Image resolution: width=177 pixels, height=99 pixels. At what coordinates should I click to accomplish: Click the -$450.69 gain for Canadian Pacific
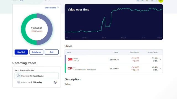point(135,67)
